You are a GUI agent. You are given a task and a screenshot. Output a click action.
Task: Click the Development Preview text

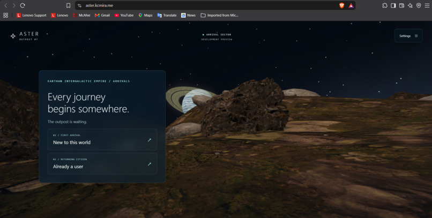click(x=217, y=40)
